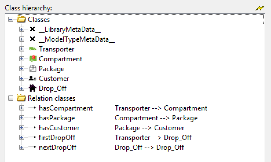Image resolution: width=271 pixels, height=162 pixels.
Task: Select the hasPackage relation class
Action: click(57, 118)
